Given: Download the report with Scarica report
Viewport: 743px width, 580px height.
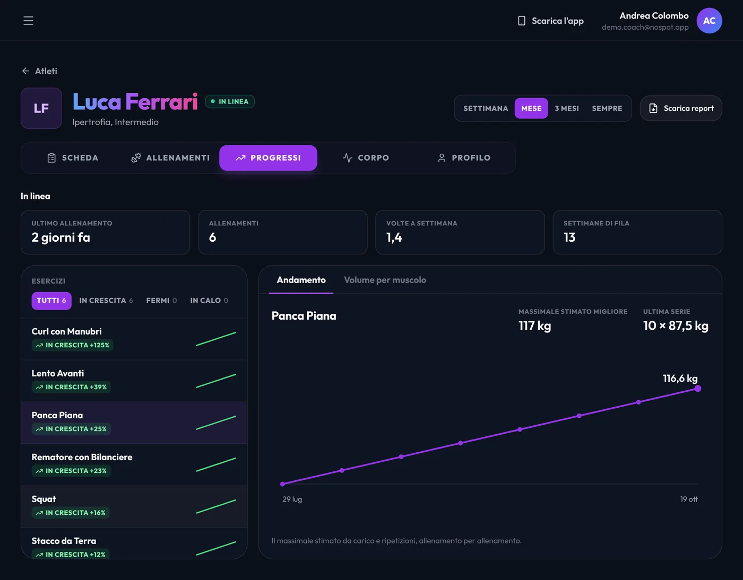Looking at the screenshot, I should tap(681, 108).
